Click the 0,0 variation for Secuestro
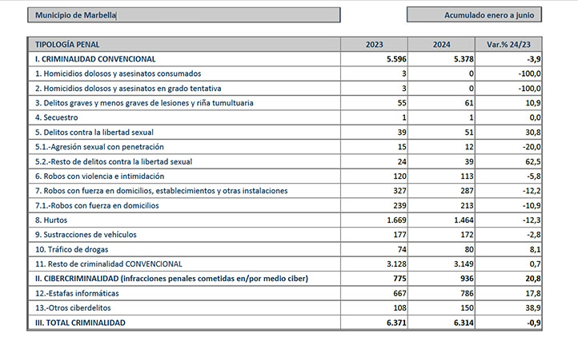Image resolution: width=578 pixels, height=337 pixels. point(535,117)
